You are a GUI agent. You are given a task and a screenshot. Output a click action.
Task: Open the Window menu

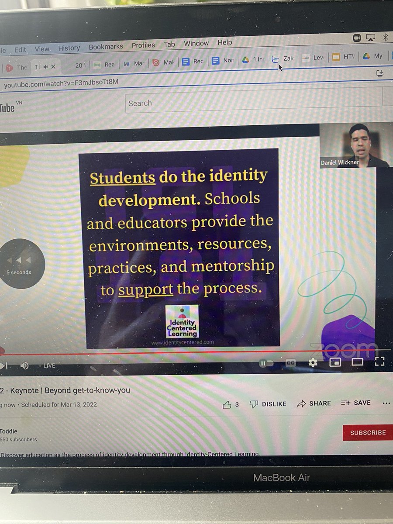[196, 43]
